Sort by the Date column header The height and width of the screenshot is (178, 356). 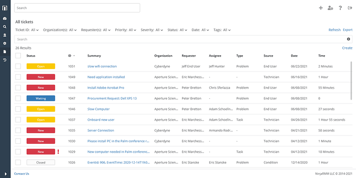point(294,56)
